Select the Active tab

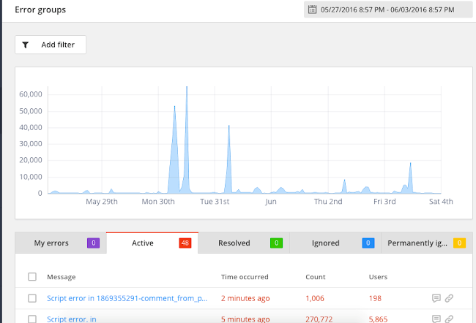pyautogui.click(x=152, y=243)
